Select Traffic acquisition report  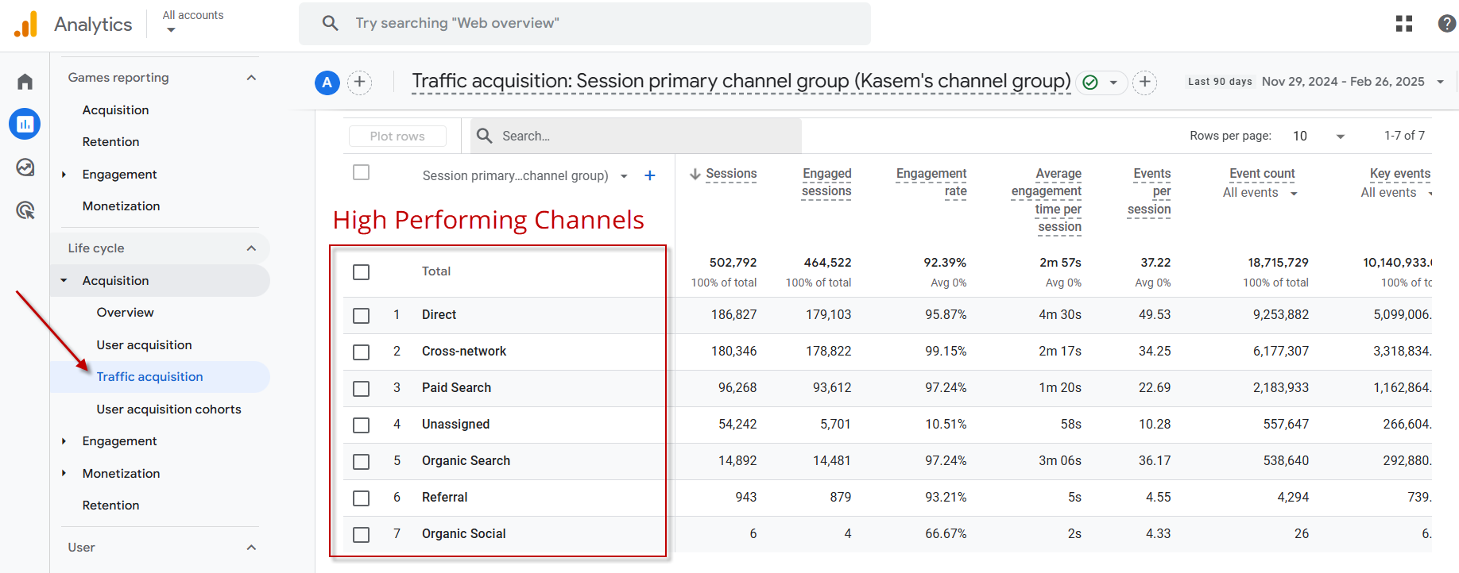[x=149, y=377]
